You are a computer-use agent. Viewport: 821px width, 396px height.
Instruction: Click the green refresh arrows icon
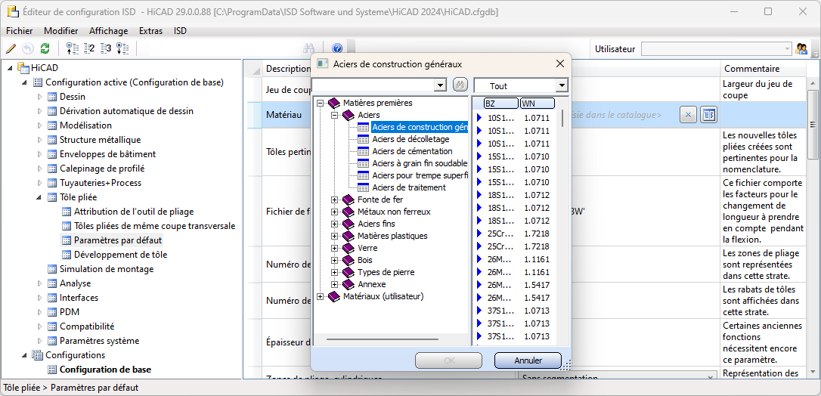click(45, 48)
